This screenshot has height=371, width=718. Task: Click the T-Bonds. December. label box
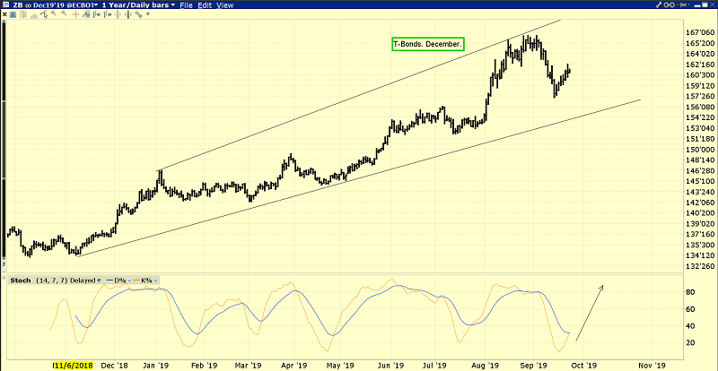coord(428,44)
